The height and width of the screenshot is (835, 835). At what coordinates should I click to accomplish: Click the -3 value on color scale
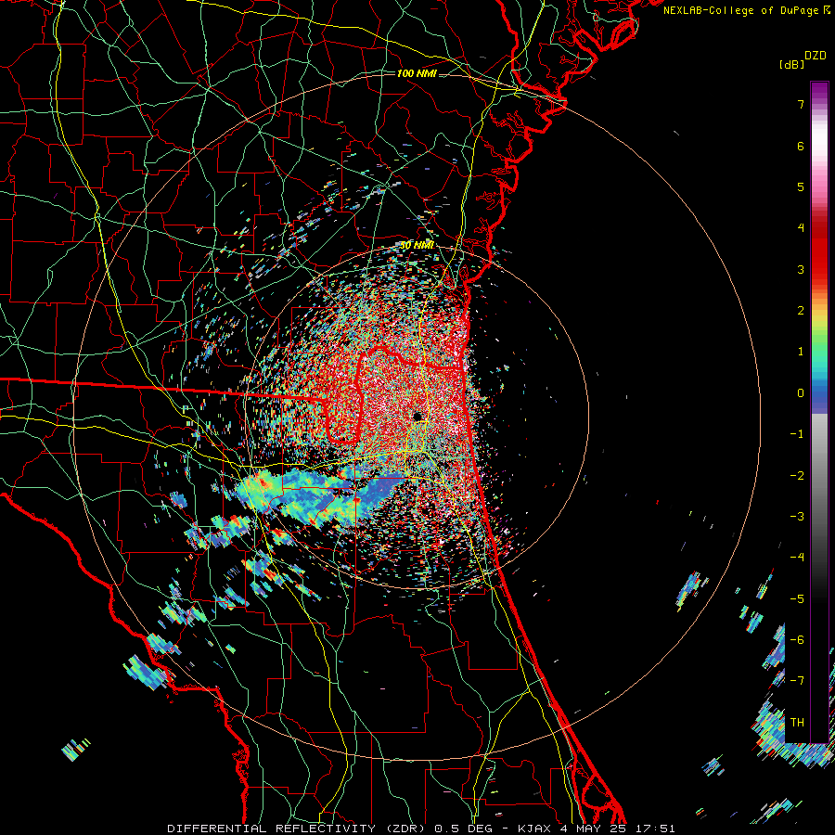(797, 517)
